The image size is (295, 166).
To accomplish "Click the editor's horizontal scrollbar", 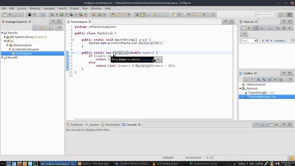I will 153,119.
